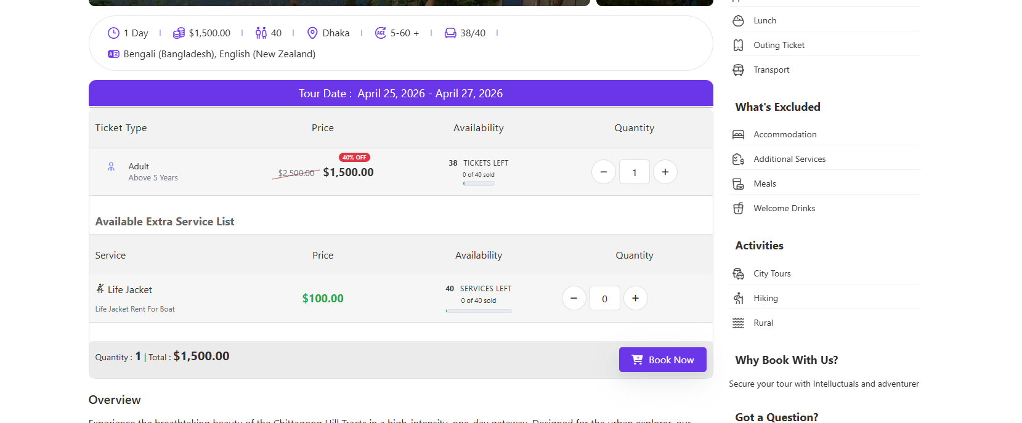1022x423 pixels.
Task: Click the Hiking activity icon
Action: pos(738,299)
